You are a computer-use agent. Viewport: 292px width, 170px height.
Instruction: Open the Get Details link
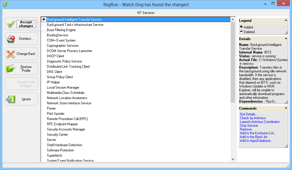[249, 114]
